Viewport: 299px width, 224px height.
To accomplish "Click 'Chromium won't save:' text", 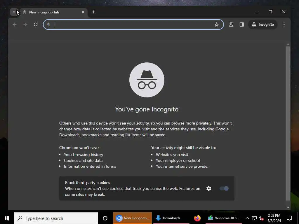I will click(x=79, y=148).
